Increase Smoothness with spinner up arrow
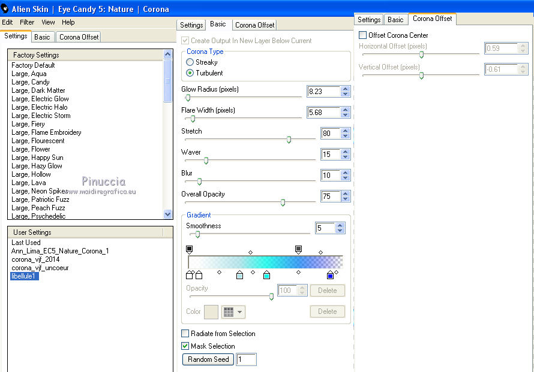This screenshot has width=534, height=372. [340, 225]
